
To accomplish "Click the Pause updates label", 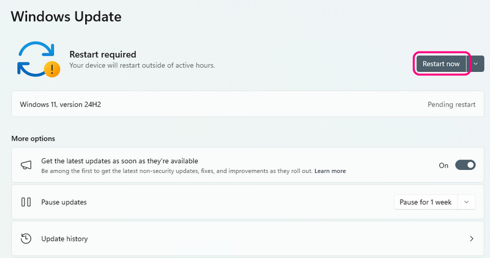I will [x=64, y=202].
